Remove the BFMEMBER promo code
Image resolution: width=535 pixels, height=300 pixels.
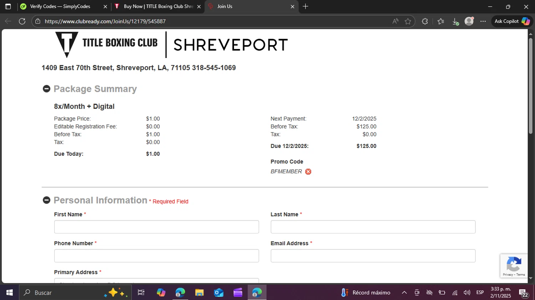point(308,172)
